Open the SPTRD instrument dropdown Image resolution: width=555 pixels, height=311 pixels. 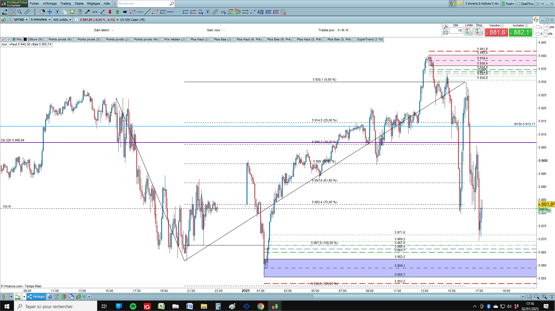[21, 20]
